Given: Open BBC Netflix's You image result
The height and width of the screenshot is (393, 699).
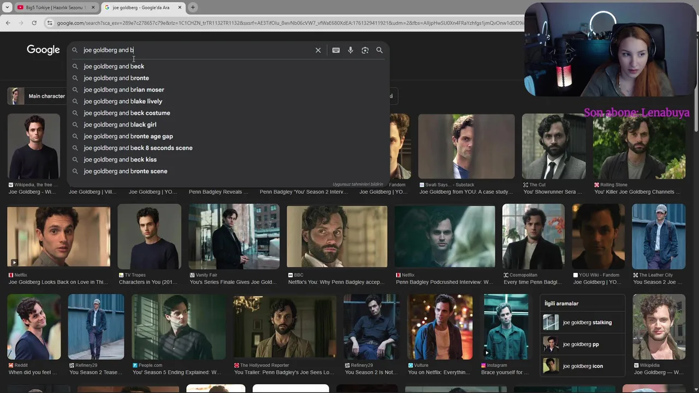Looking at the screenshot, I should [337, 236].
